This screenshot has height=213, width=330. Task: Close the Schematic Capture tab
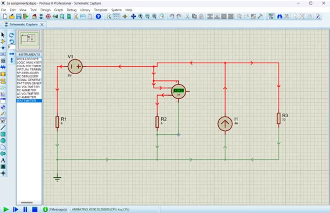click(x=42, y=24)
